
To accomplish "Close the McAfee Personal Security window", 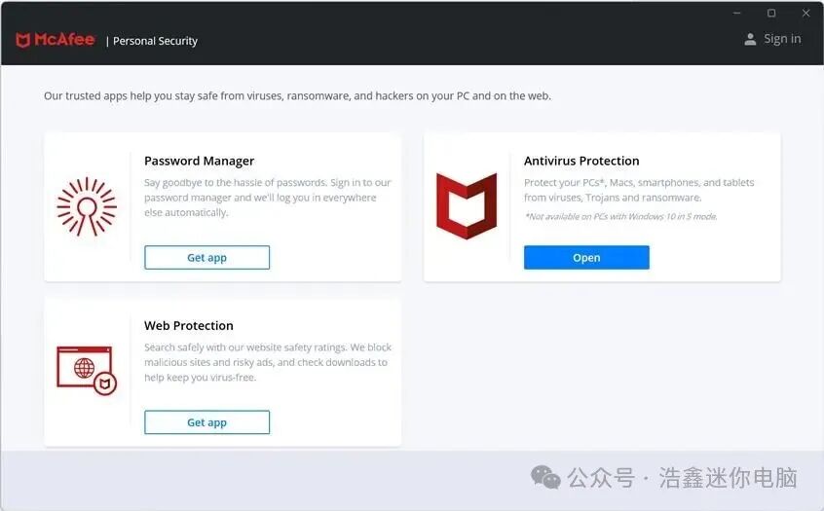I will pyautogui.click(x=806, y=13).
